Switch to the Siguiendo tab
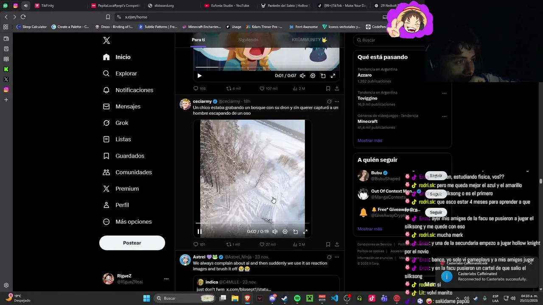This screenshot has width=543, height=305. (x=248, y=40)
